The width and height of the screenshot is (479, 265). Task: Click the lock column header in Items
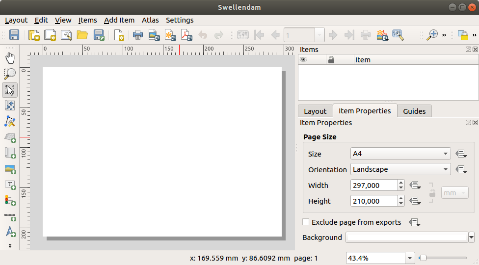[x=331, y=60]
